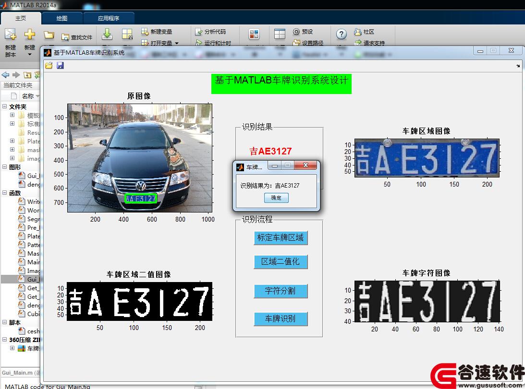Click the 设置路径 set path icon
Viewport: 525px width, 389px height.
(x=296, y=43)
